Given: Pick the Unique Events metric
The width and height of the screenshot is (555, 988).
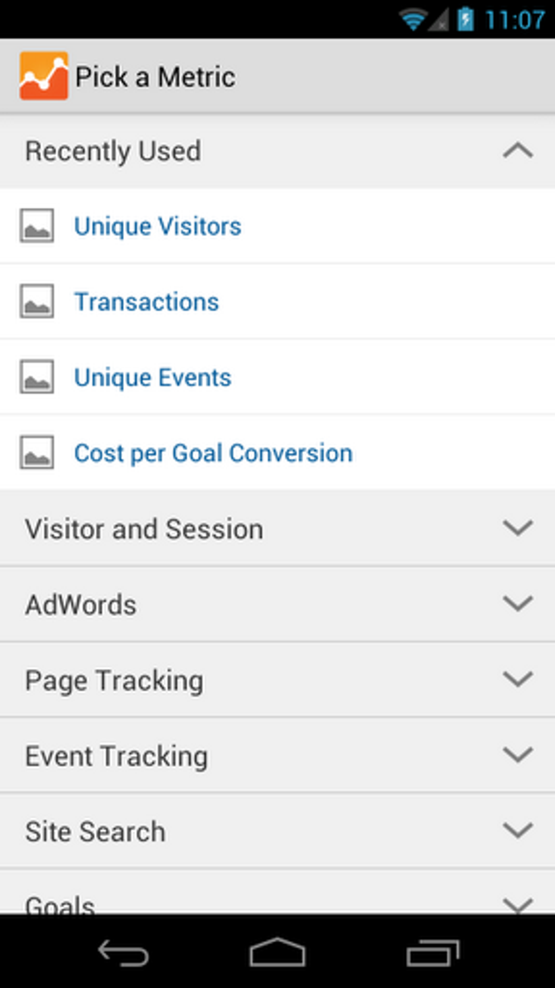Looking at the screenshot, I should click(x=153, y=378).
